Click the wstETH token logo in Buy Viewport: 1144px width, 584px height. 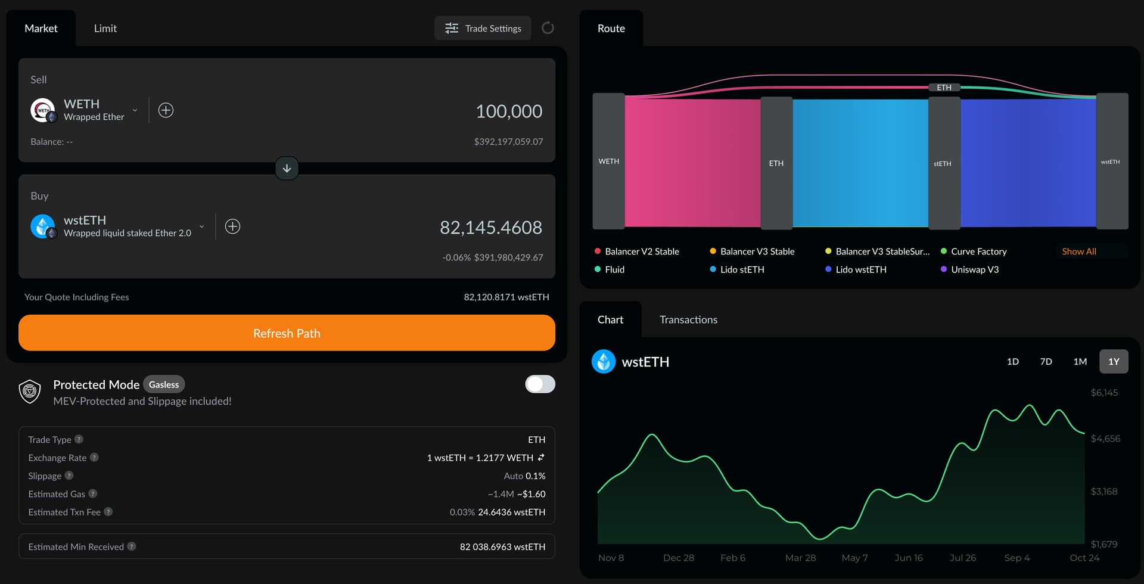tap(43, 226)
